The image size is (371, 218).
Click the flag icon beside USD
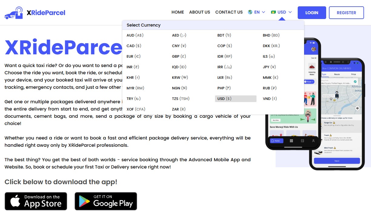[273, 12]
